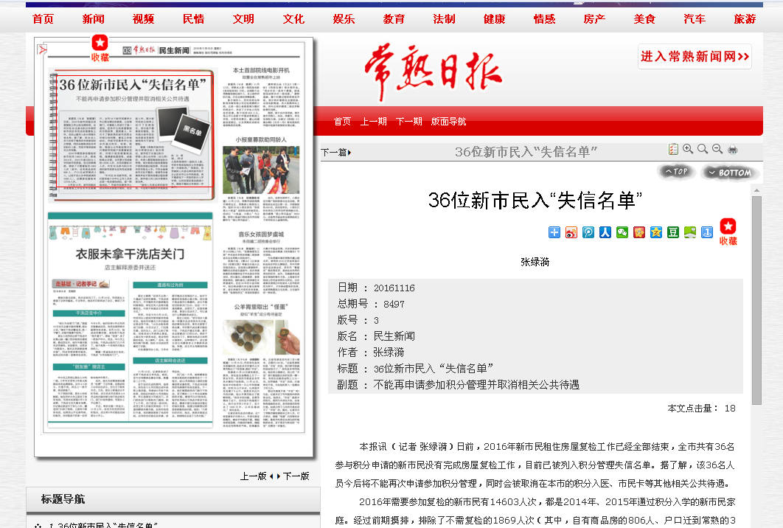Click the article panel scrollbar up arrow
The height and width of the screenshot is (528, 783).
pos(756,190)
